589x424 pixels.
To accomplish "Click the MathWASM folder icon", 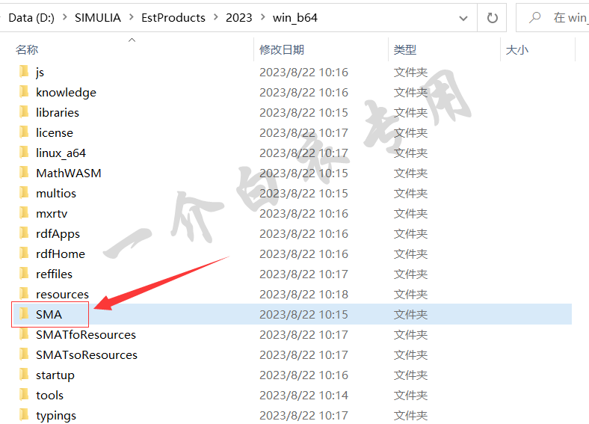I will click(x=24, y=173).
